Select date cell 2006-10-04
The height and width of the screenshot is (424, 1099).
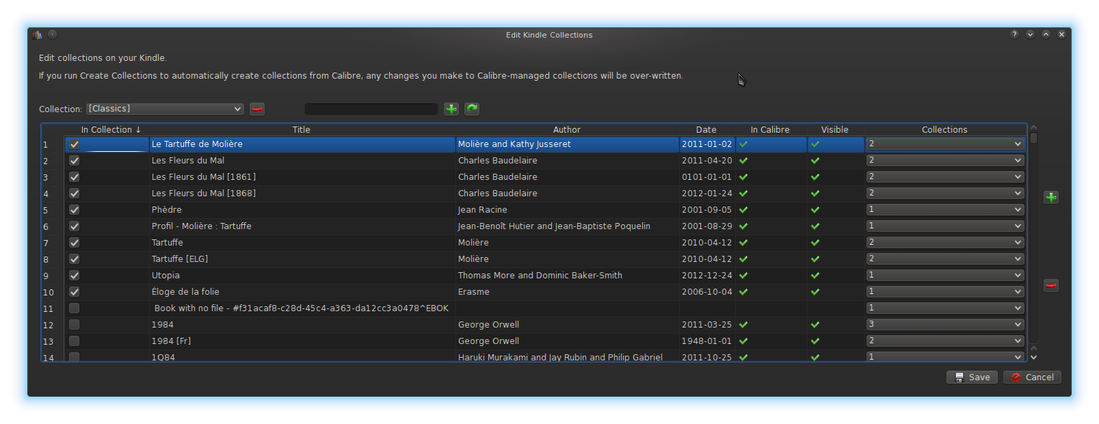706,292
